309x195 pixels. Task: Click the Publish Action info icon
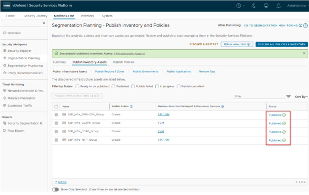(x=132, y=106)
